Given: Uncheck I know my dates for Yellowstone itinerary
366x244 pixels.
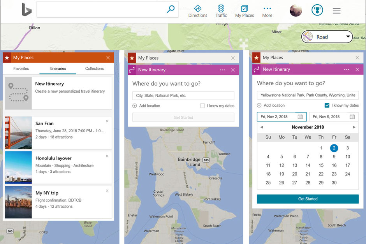Looking at the screenshot, I should (x=327, y=105).
